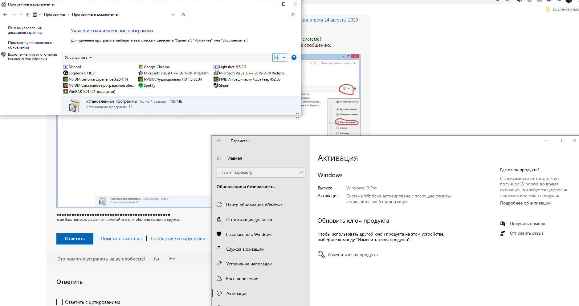579x306 pixels.
Task: Open Центр обновления Windows section
Action: (250, 205)
